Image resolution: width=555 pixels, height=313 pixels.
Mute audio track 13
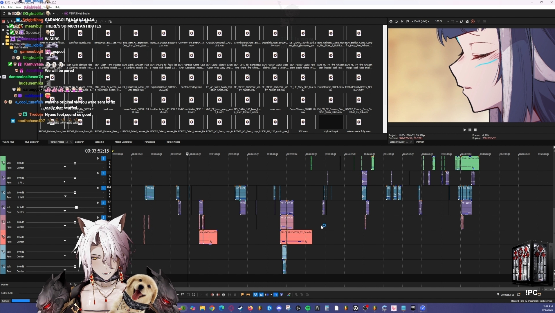tap(98, 203)
